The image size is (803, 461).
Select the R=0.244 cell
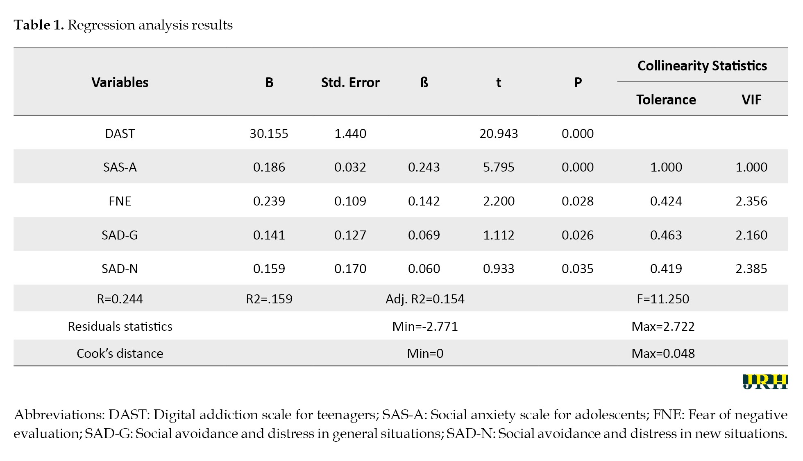(120, 299)
